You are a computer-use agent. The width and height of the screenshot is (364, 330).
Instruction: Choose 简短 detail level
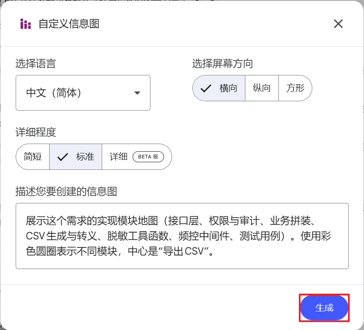tap(33, 157)
